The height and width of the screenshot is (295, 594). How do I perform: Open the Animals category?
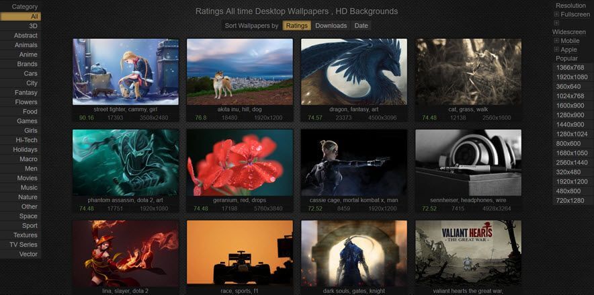coord(20,45)
